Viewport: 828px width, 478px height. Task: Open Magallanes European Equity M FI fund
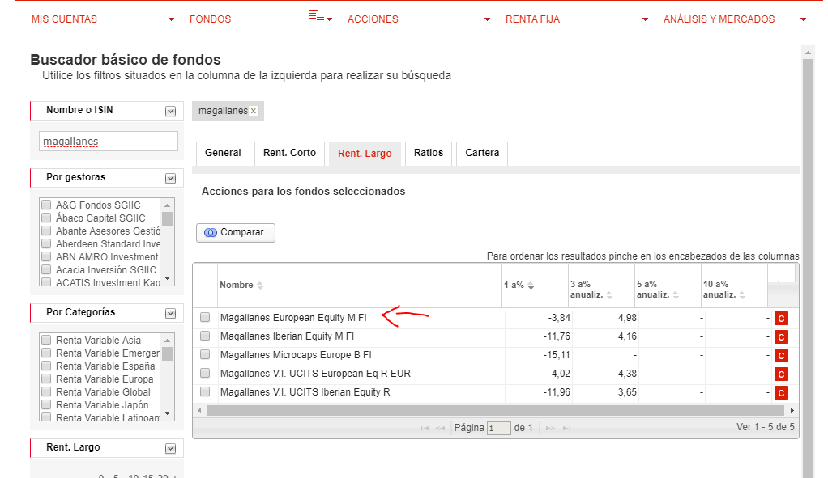click(293, 318)
